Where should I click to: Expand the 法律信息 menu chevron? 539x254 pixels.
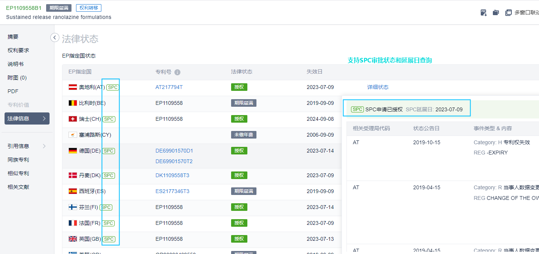44,118
